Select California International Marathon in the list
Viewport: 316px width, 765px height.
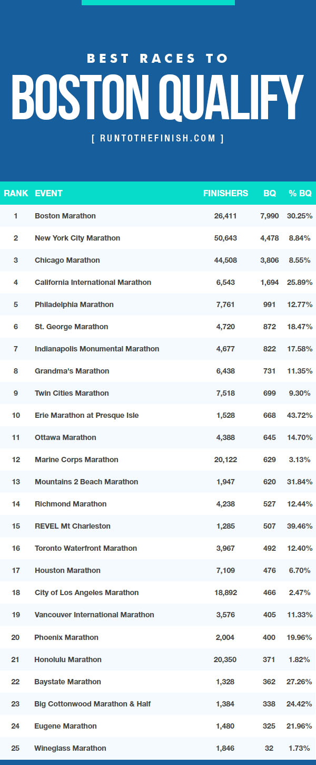click(x=93, y=282)
